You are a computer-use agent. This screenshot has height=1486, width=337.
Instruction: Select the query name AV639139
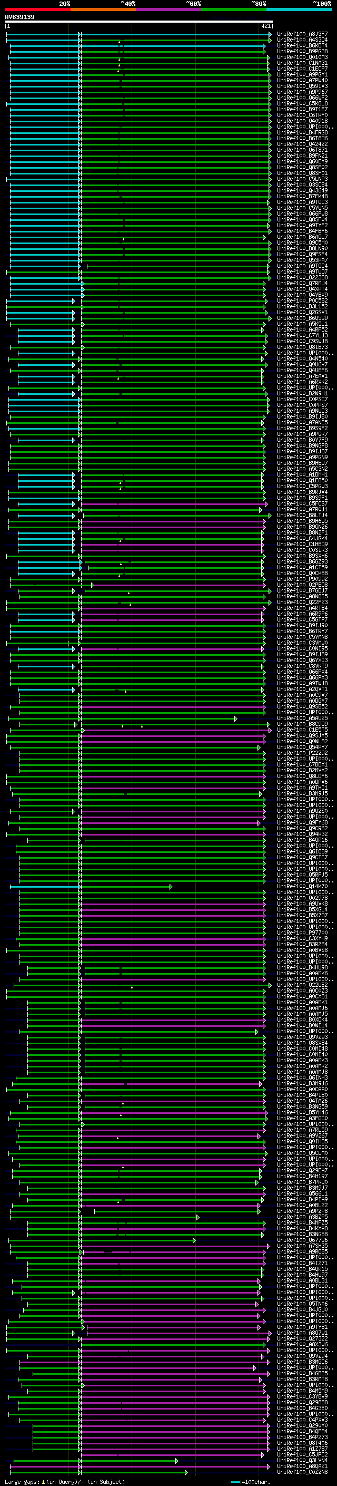19,17
